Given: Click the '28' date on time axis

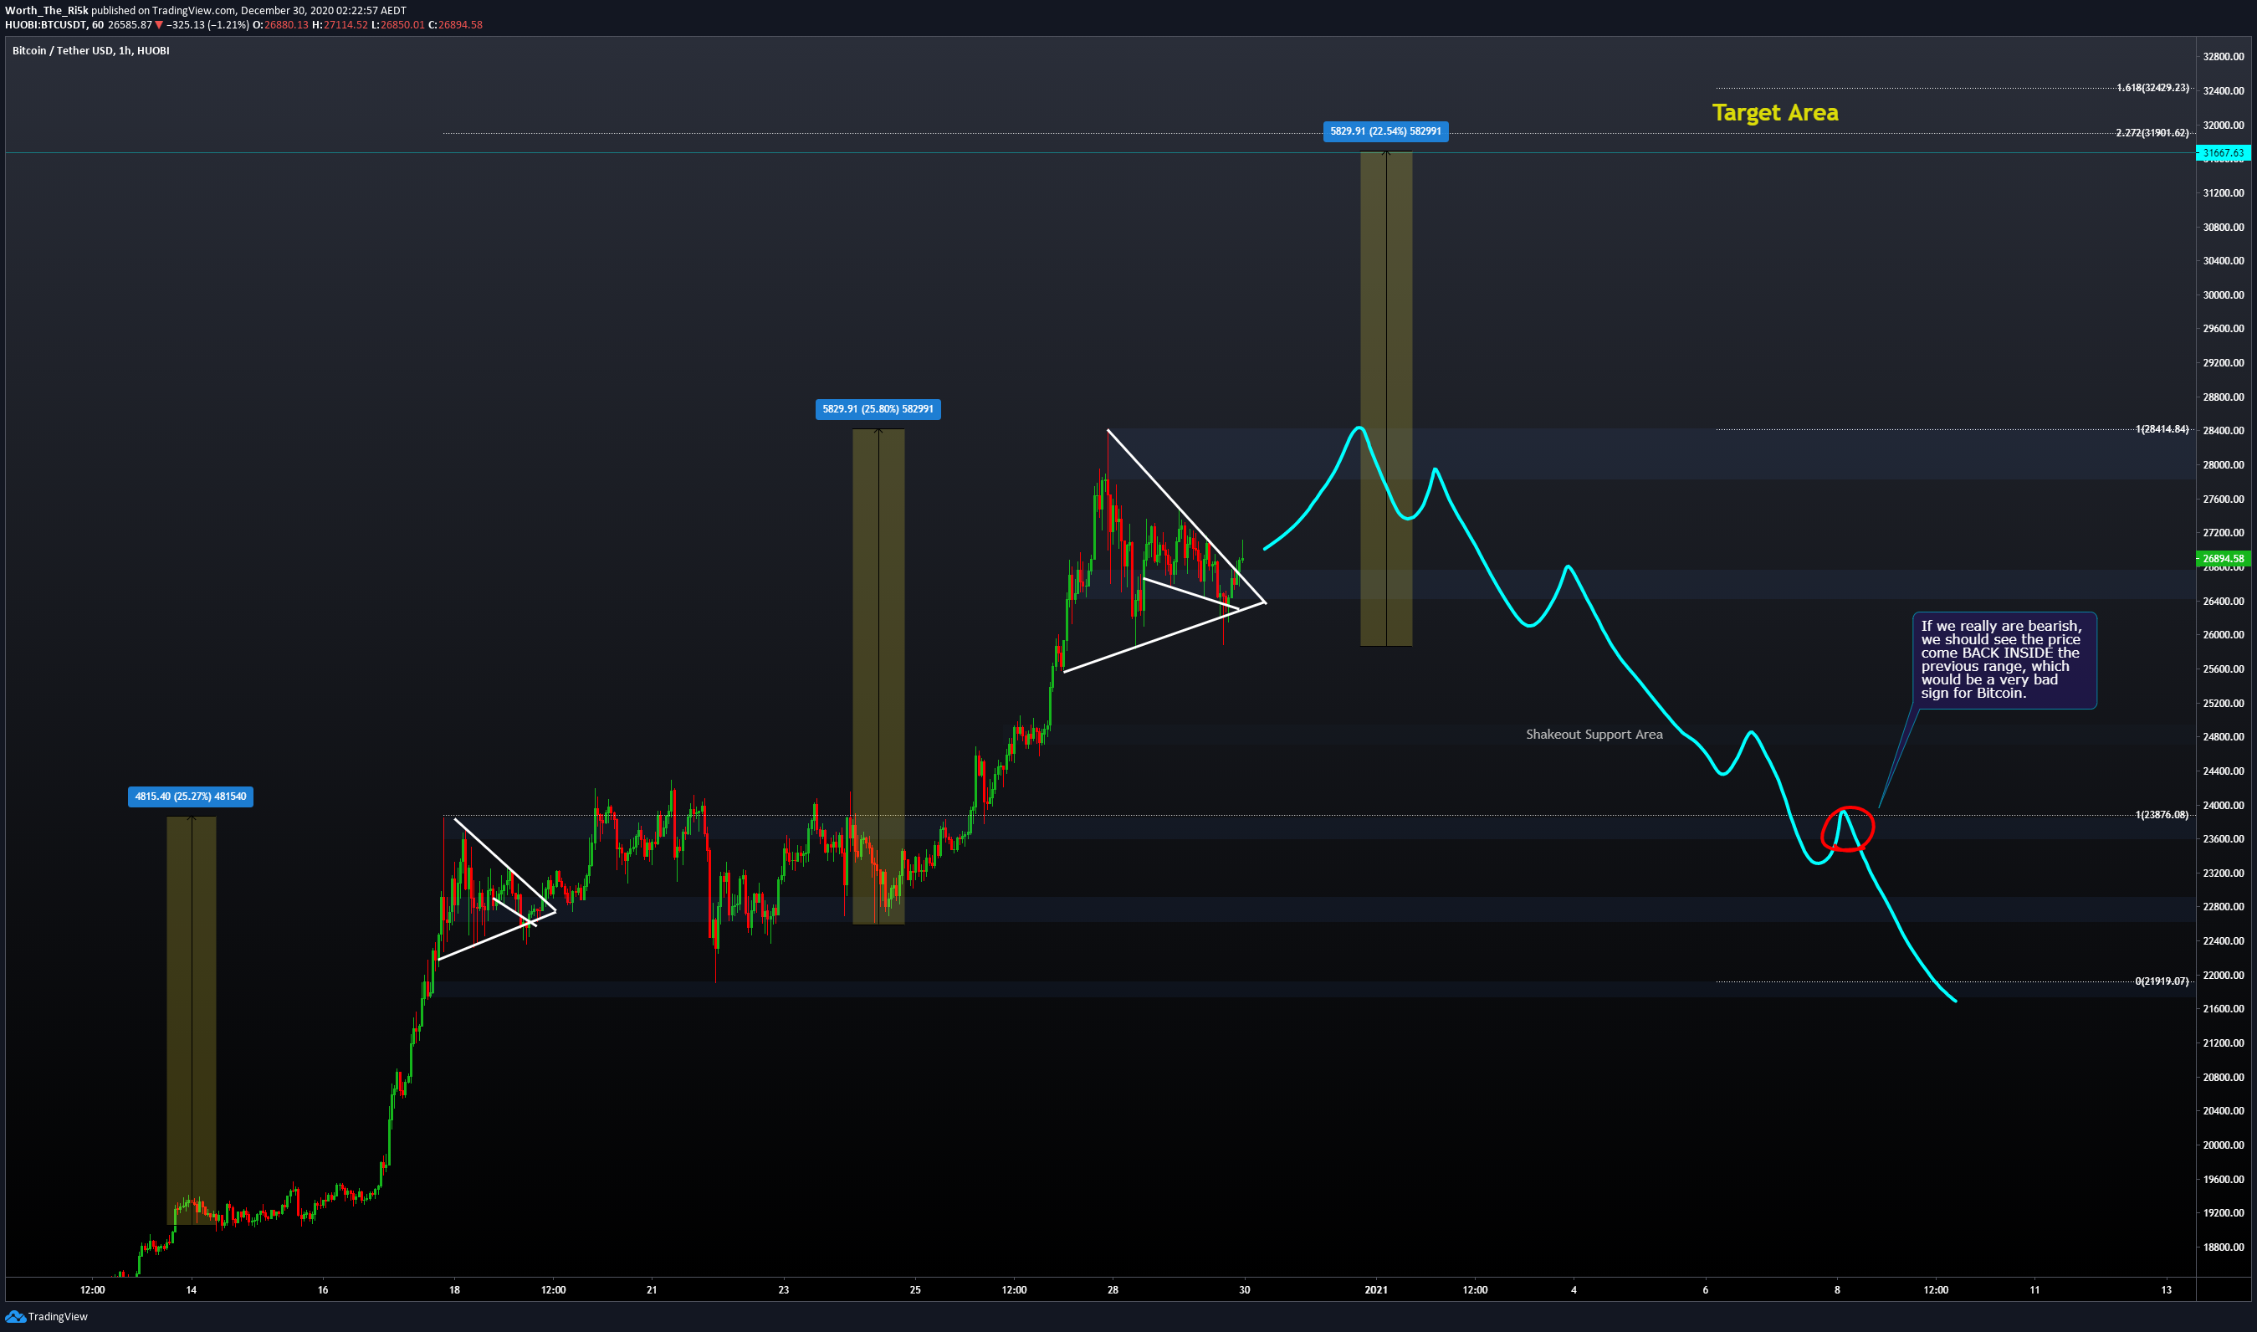Looking at the screenshot, I should pos(1113,1290).
